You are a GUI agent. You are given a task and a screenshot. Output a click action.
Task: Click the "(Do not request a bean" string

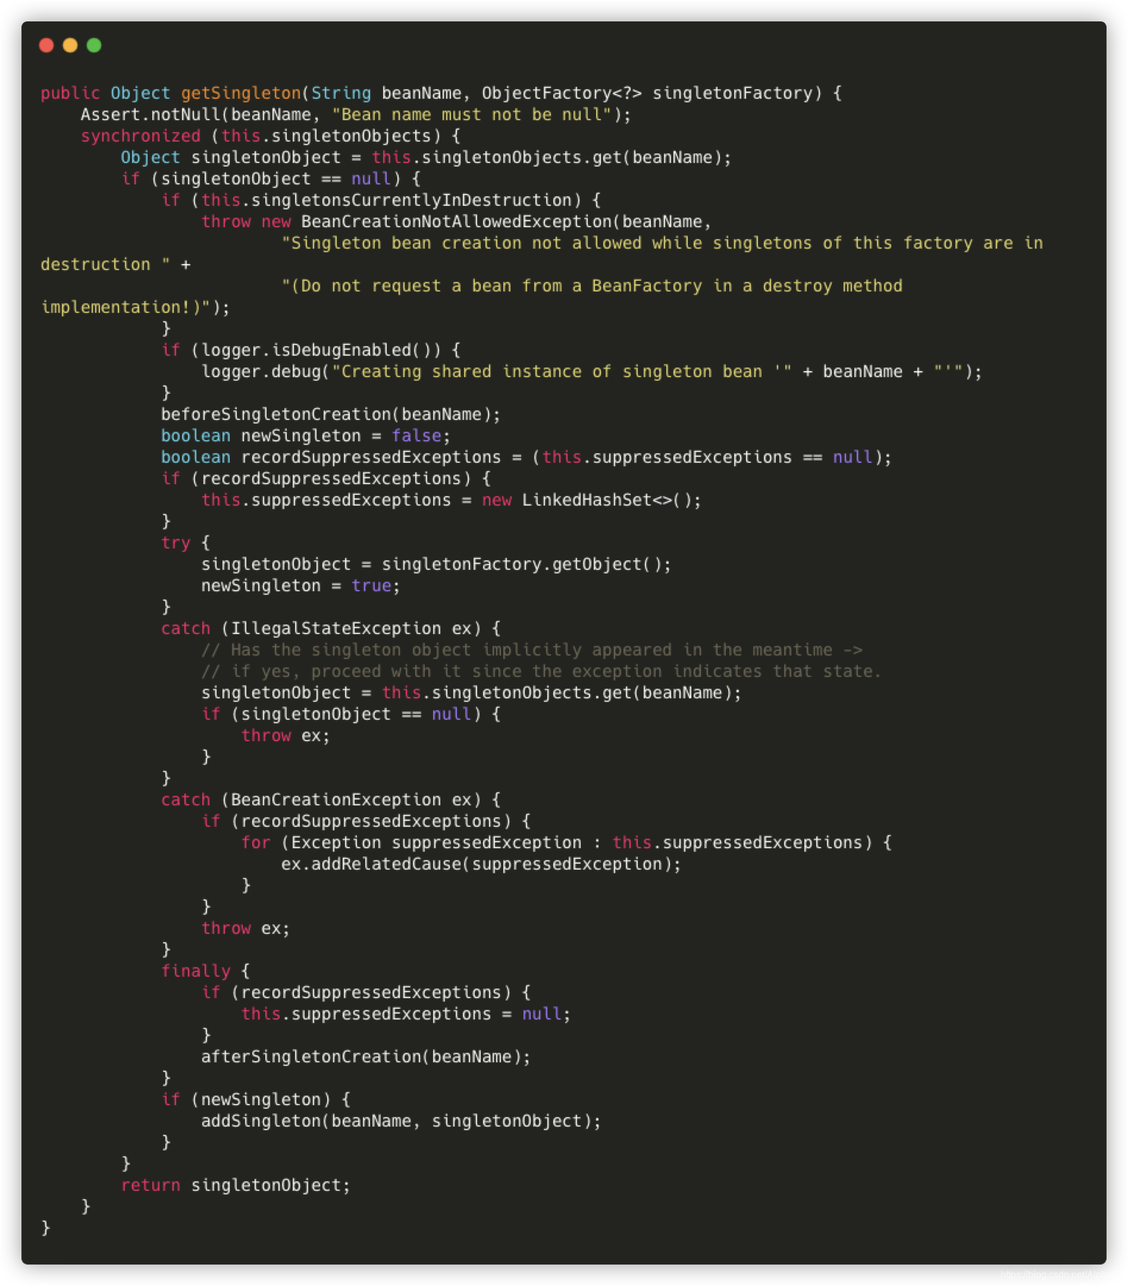[x=591, y=286]
